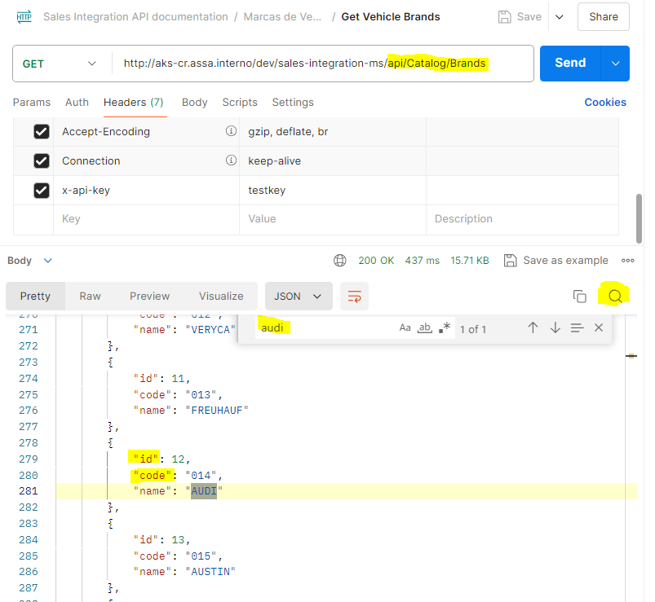Click code value "014"

[x=201, y=476]
